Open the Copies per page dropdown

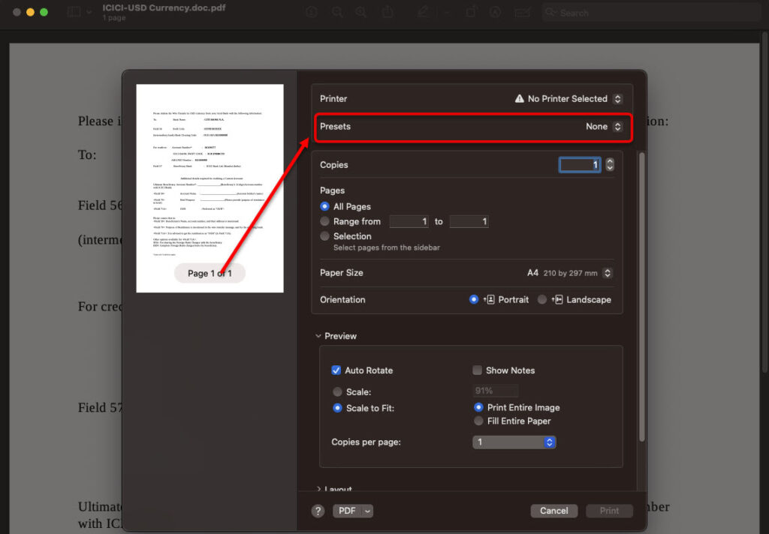514,442
